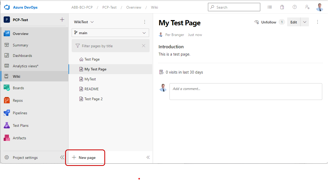Open the Help question mark icon

tap(295, 7)
